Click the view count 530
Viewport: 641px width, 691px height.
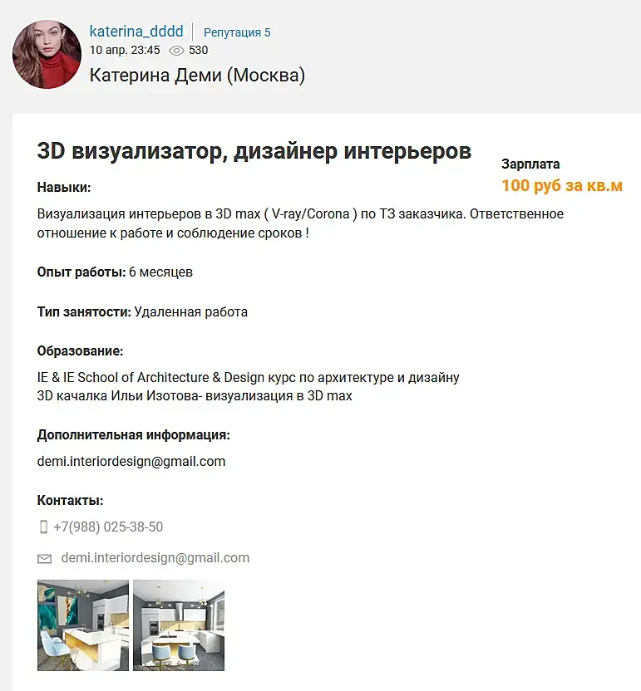[198, 50]
